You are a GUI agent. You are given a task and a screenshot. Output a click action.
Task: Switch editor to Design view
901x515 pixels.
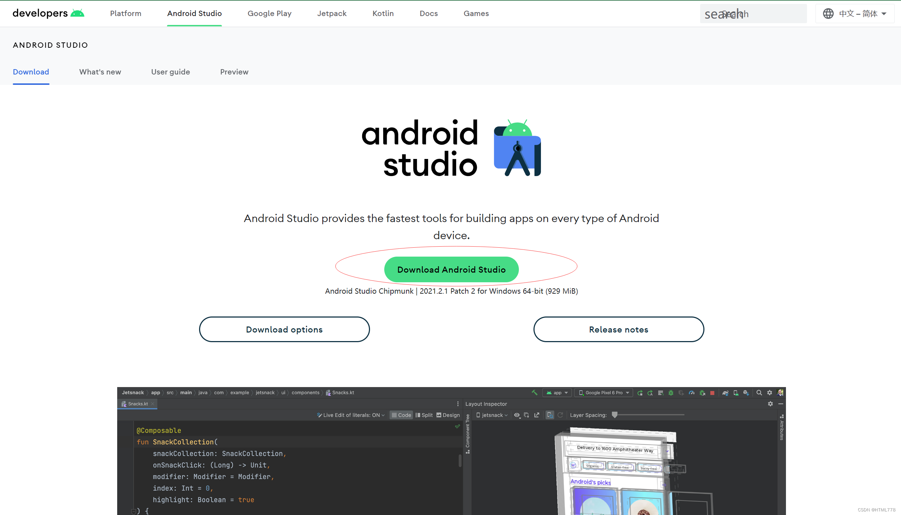point(448,415)
